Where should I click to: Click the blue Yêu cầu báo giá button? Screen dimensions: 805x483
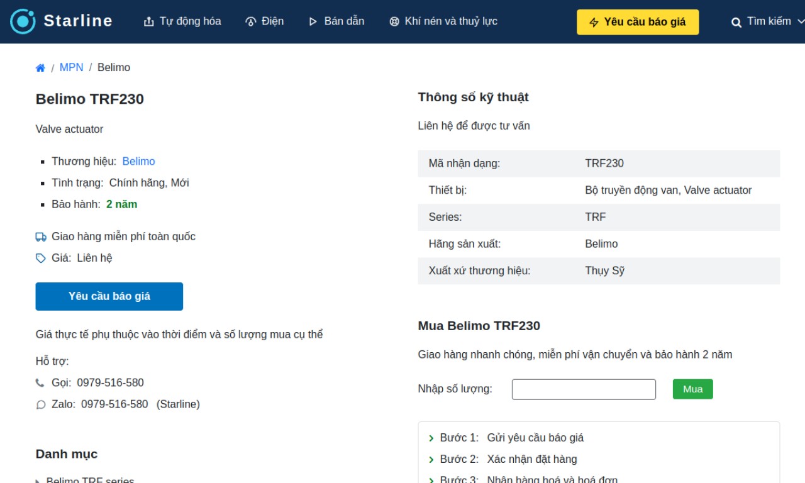pos(109,296)
